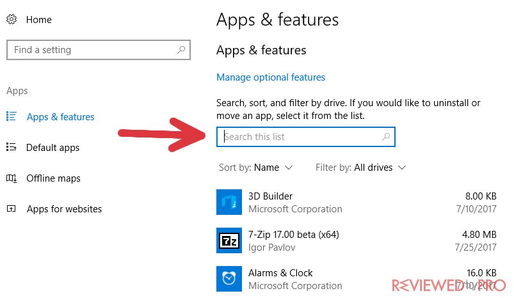Click the Apps for websites icon

coord(11,208)
